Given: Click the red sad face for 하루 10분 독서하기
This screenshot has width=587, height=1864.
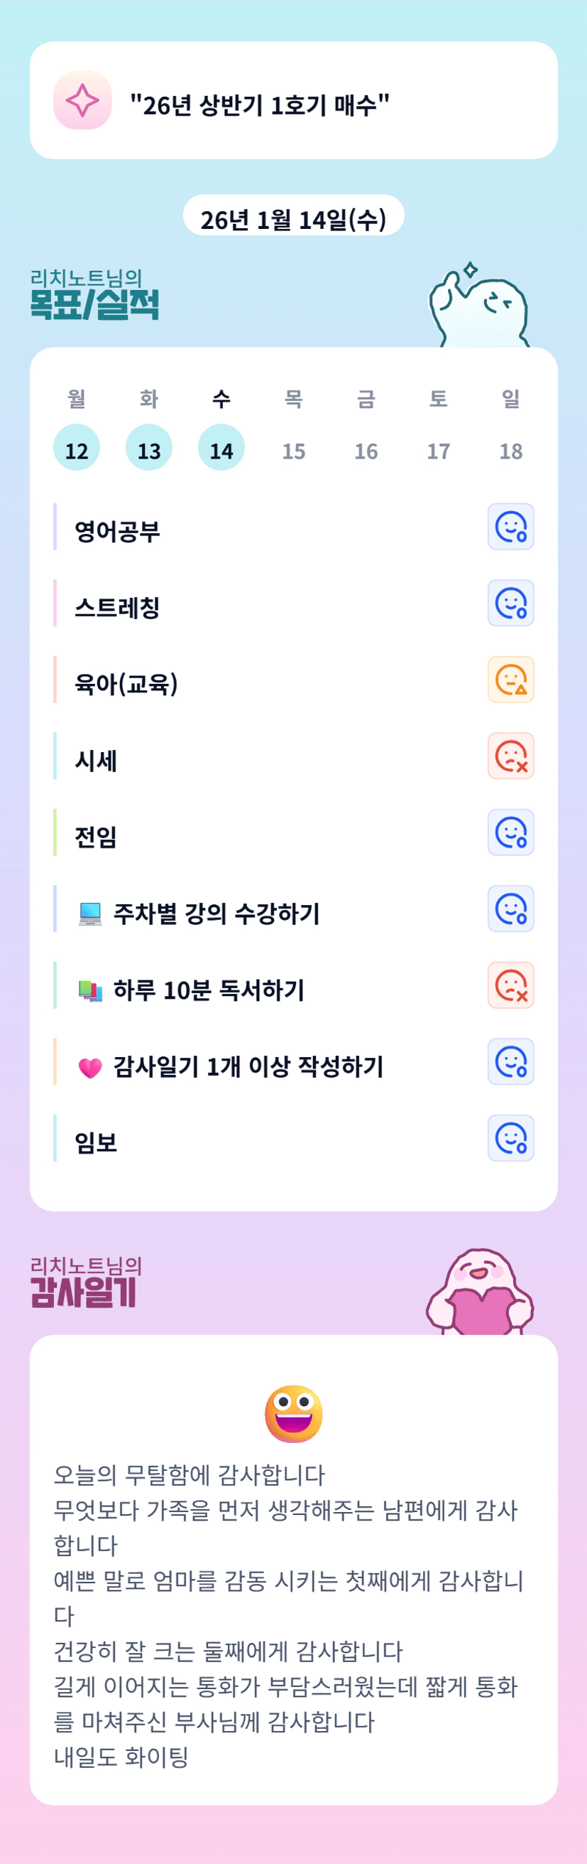Looking at the screenshot, I should point(510,985).
